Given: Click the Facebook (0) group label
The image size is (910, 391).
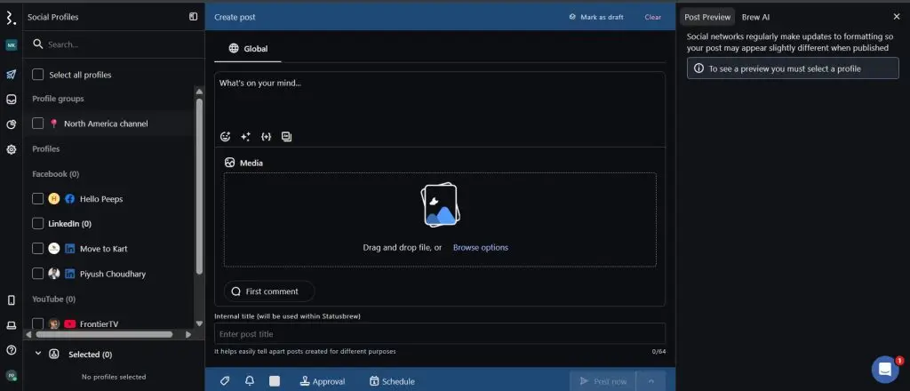Looking at the screenshot, I should tap(56, 174).
